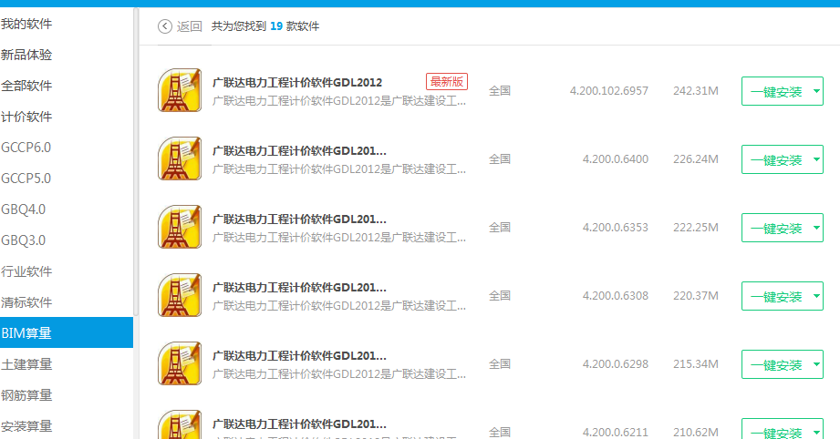840x439 pixels.
Task: Click 一键安装 for the 242.31M package
Action: coord(776,91)
